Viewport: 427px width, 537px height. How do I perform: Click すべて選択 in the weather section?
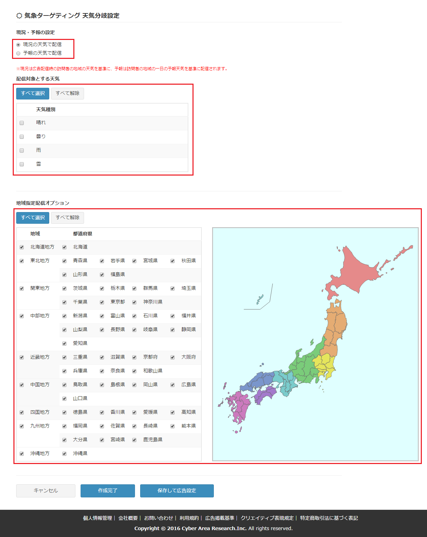point(33,93)
